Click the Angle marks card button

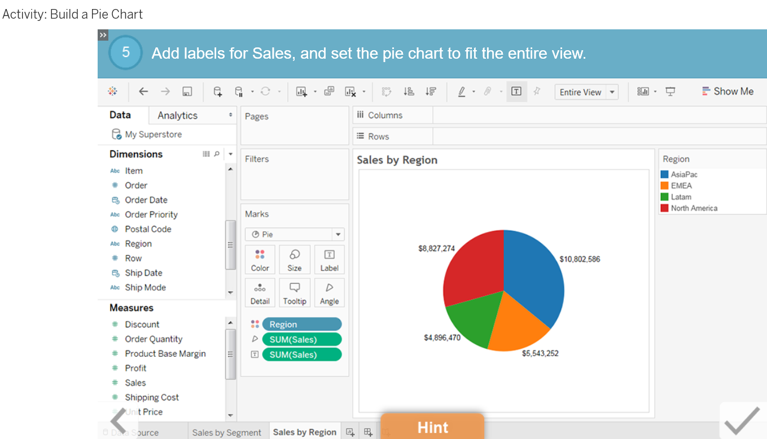point(330,293)
